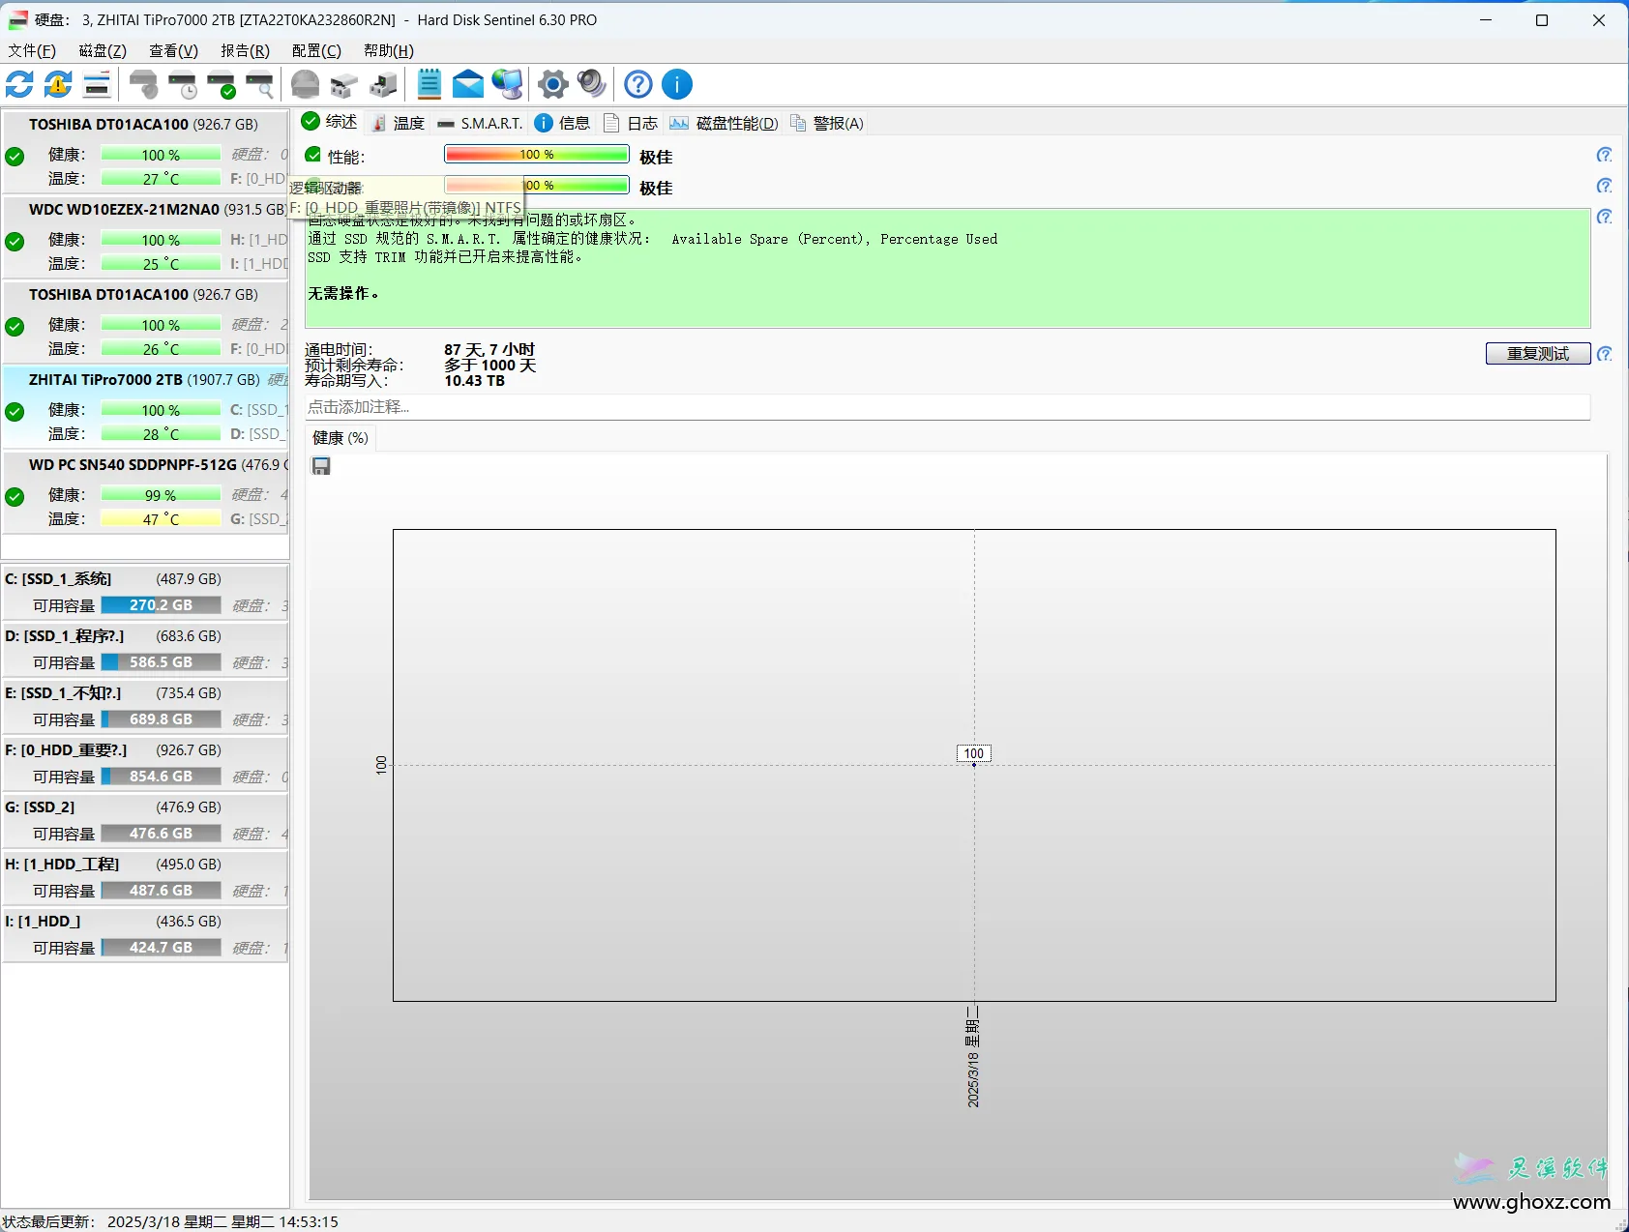Click the green check icon of ZHITAI disk
Viewport: 1629px width, 1232px height.
pyautogui.click(x=15, y=412)
